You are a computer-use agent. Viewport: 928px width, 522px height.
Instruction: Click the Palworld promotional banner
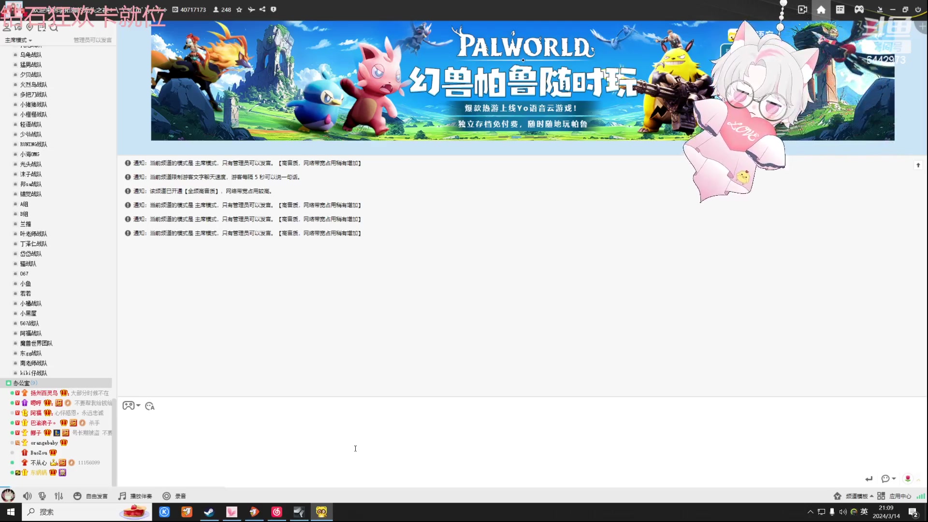point(522,81)
